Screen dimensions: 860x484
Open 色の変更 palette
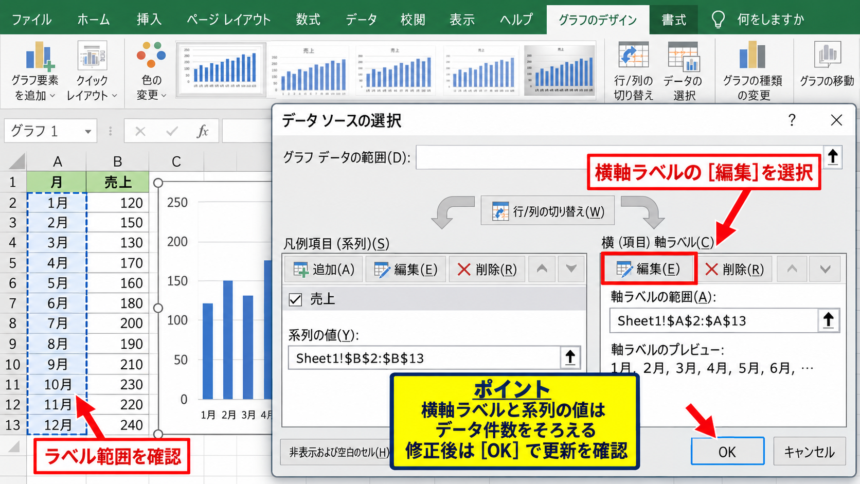(x=151, y=71)
